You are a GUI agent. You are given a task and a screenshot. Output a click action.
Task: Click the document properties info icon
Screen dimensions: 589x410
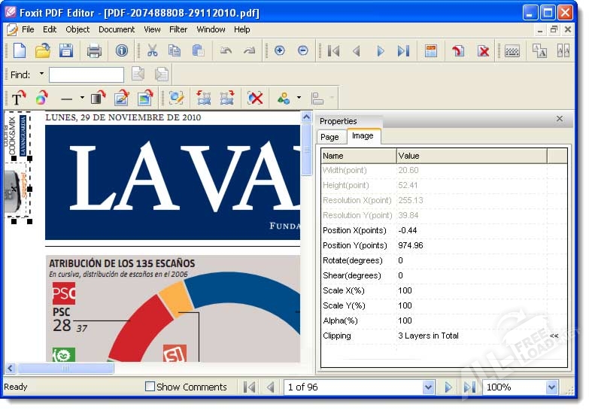pos(121,50)
